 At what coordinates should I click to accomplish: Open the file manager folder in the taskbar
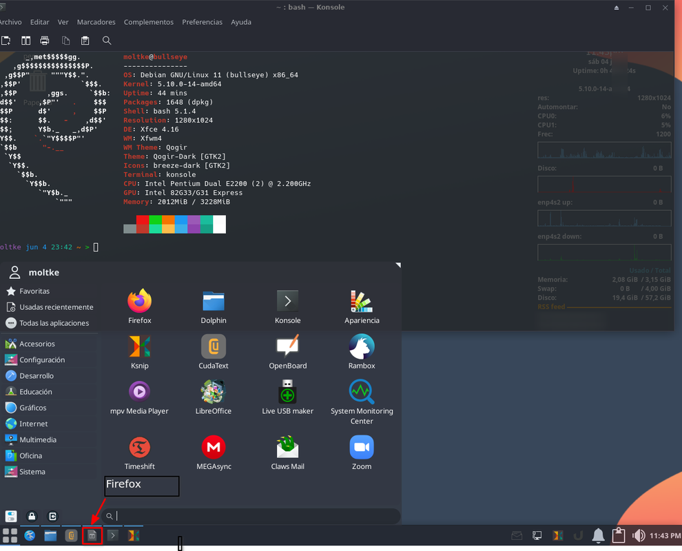click(50, 535)
